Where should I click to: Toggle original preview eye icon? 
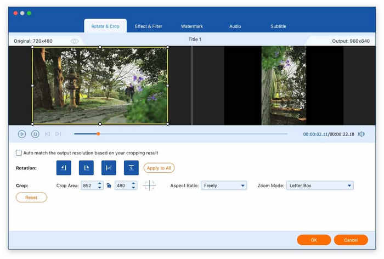(75, 41)
